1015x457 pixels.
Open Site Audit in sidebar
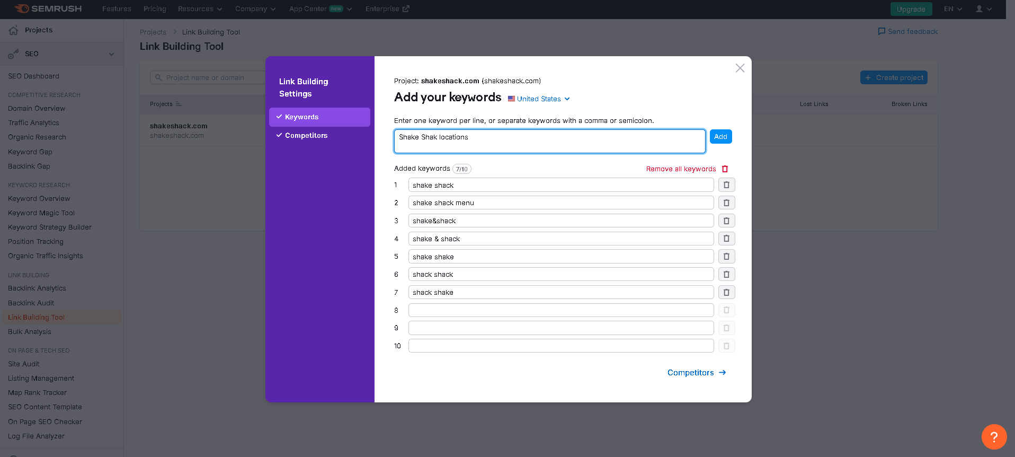click(24, 364)
